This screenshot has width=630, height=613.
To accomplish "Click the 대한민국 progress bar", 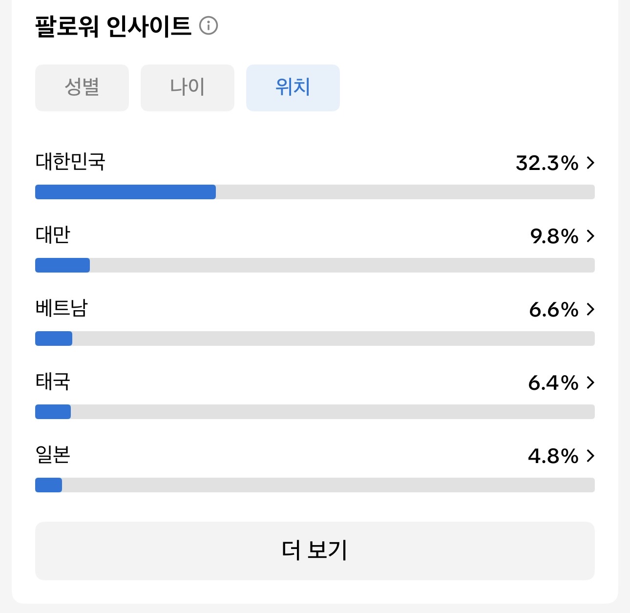I will (x=315, y=192).
